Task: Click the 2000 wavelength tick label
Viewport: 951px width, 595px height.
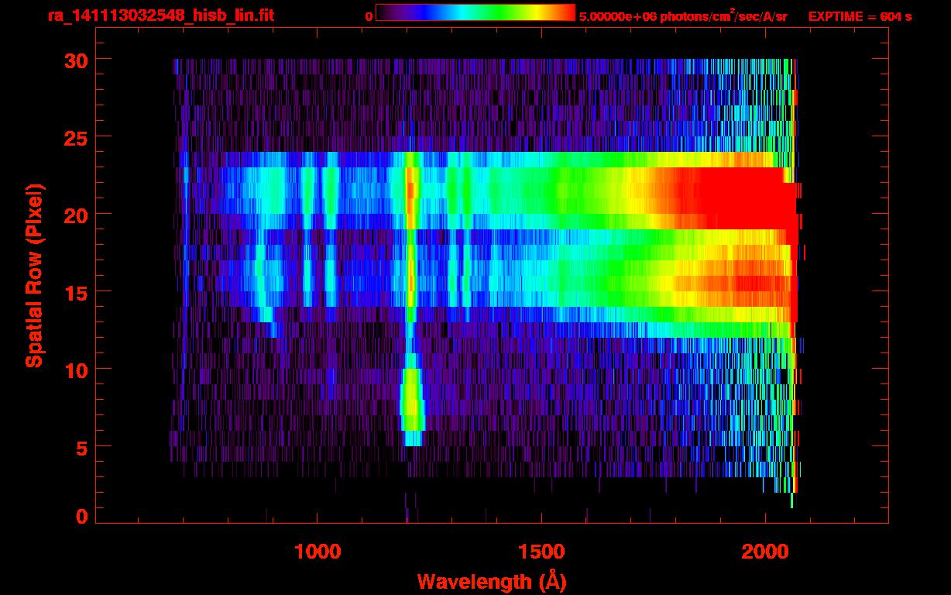Action: coord(765,552)
